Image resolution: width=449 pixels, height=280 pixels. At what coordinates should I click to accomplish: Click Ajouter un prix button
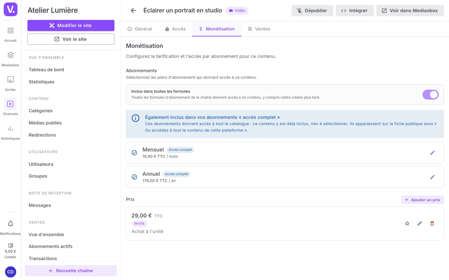point(423,200)
